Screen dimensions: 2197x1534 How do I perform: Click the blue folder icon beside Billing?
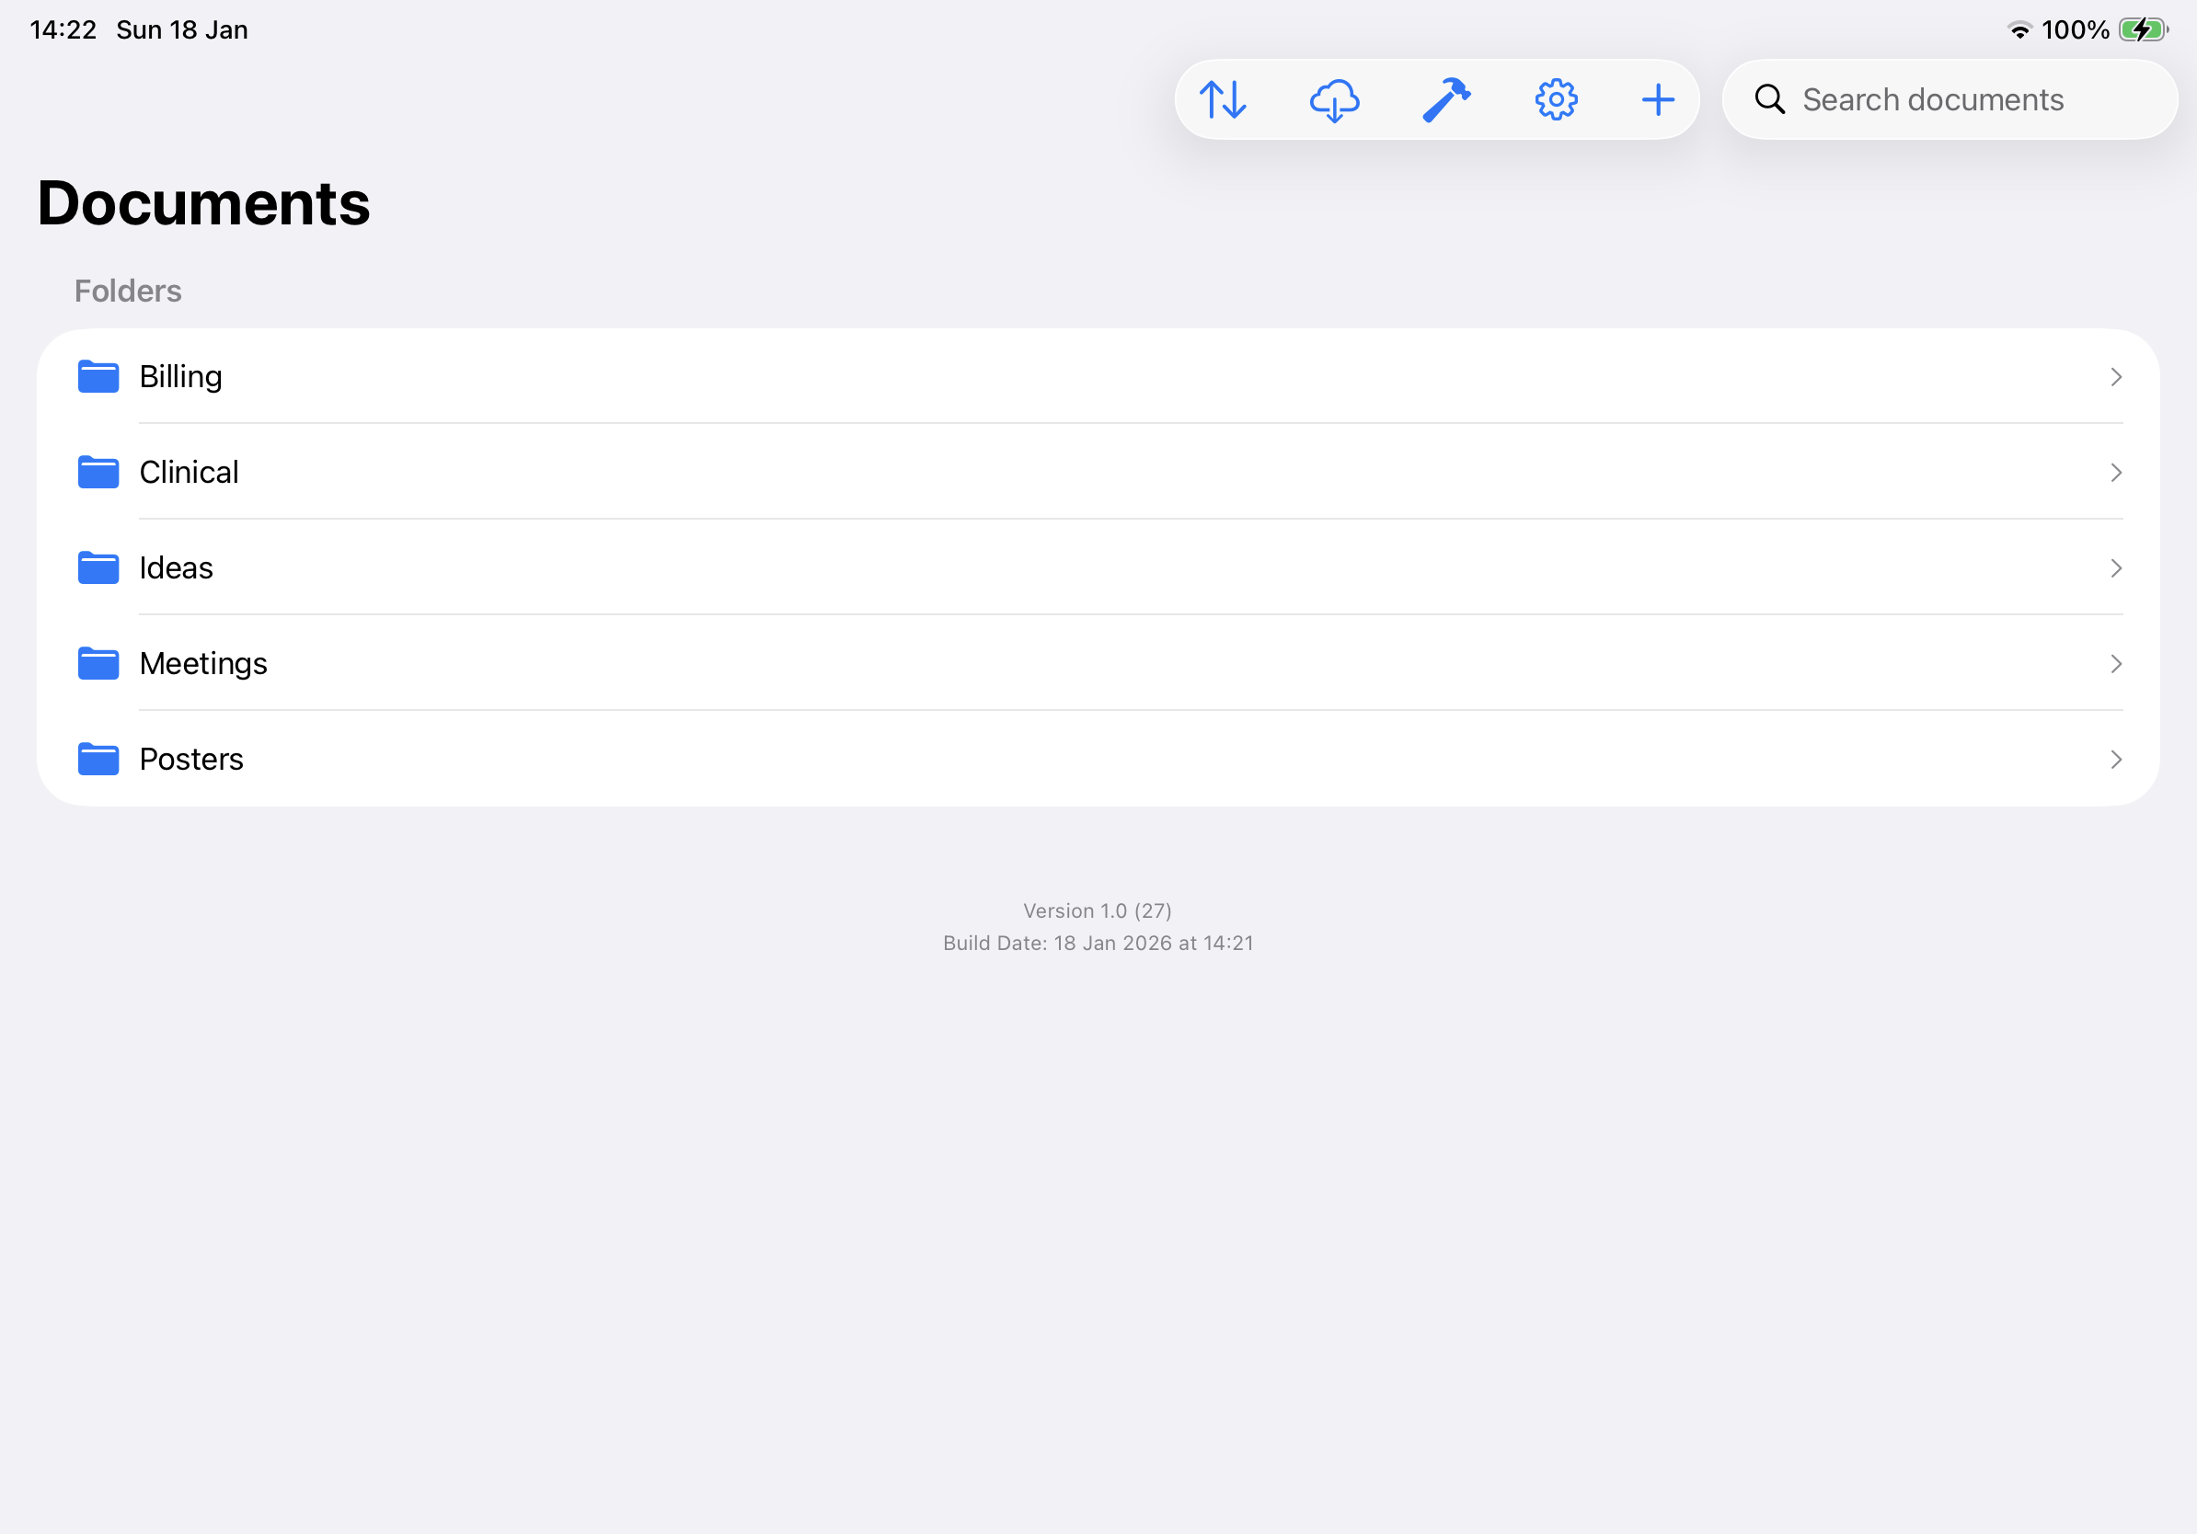coord(97,376)
